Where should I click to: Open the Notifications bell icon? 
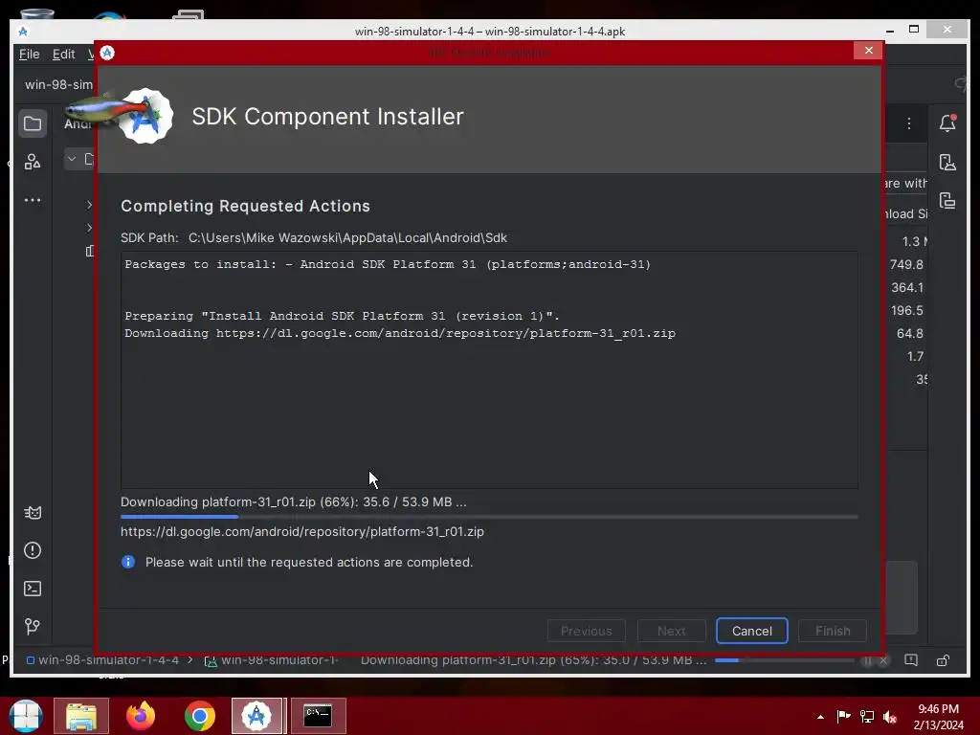point(947,123)
